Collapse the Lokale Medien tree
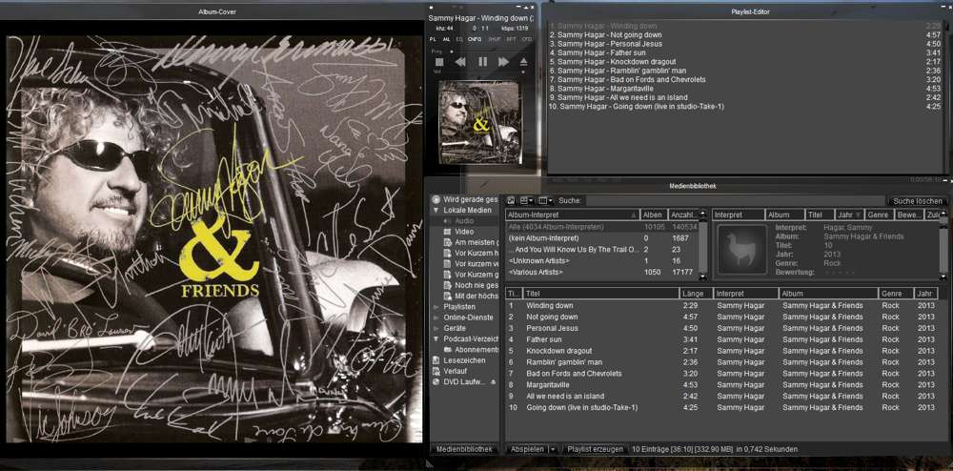953x471 pixels. tap(436, 210)
